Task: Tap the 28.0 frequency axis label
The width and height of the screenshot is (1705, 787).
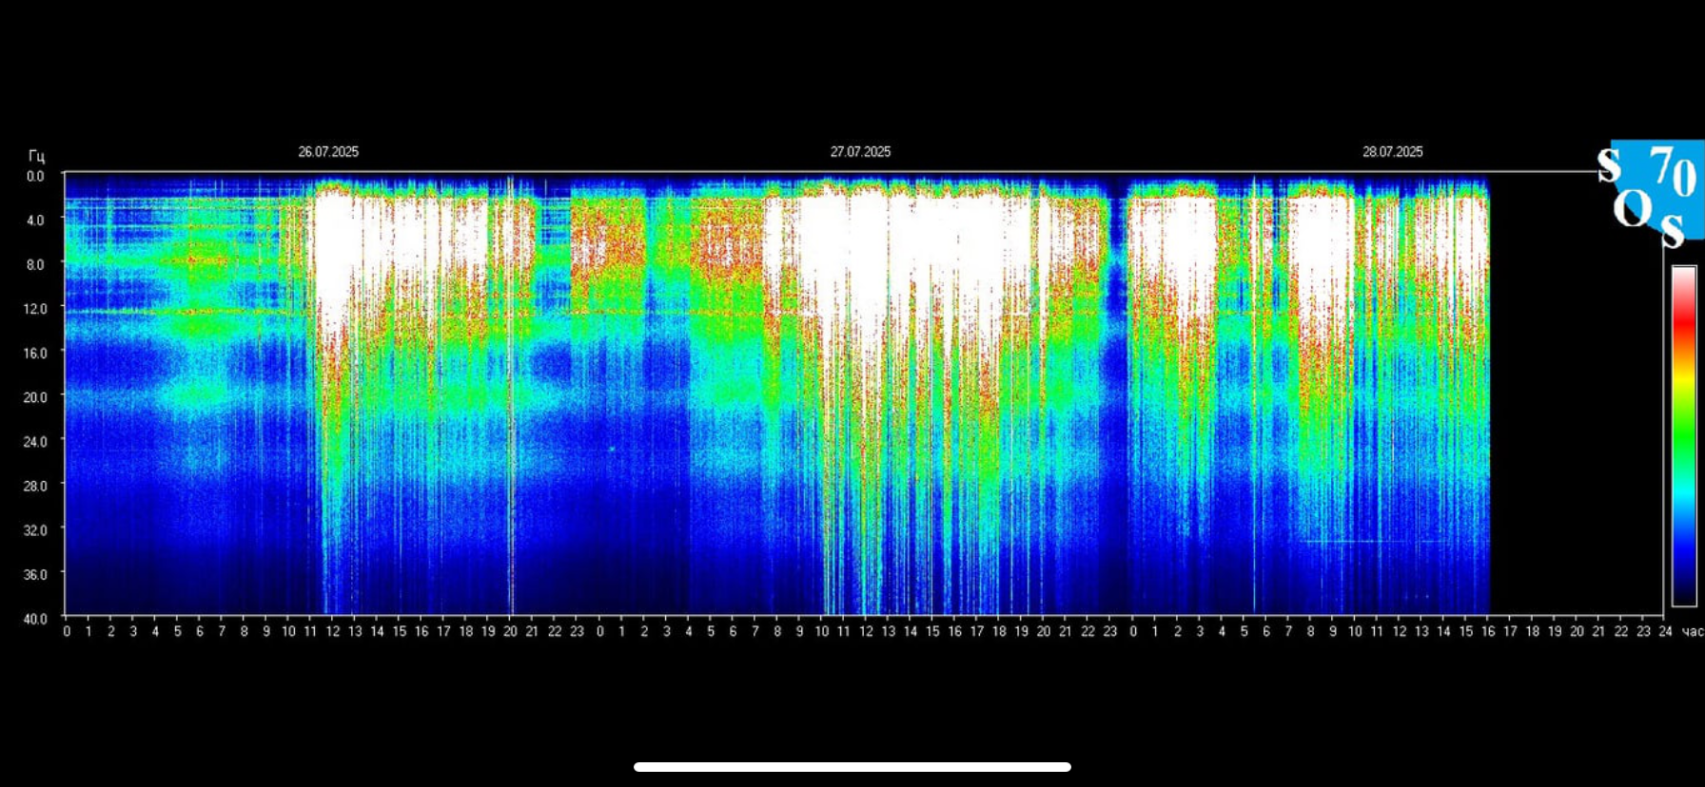Action: [35, 486]
